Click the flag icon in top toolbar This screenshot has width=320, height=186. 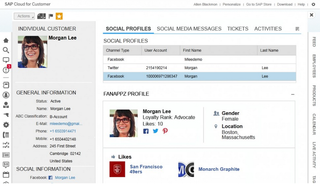click(51, 16)
